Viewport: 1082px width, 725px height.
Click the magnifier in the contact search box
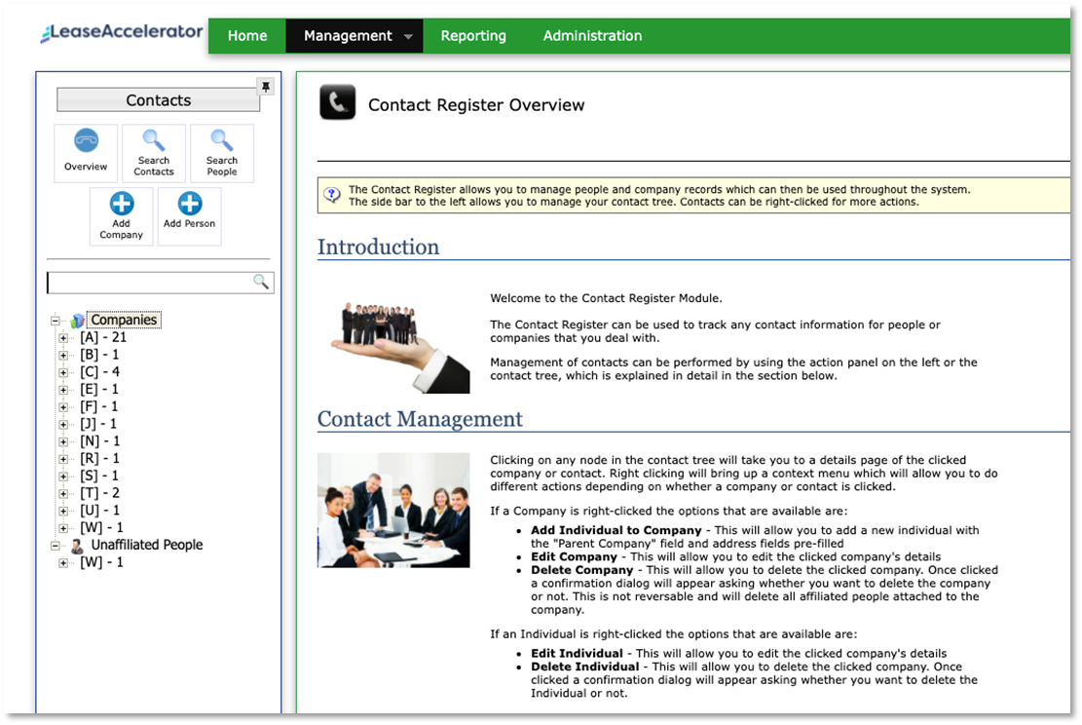(x=261, y=282)
